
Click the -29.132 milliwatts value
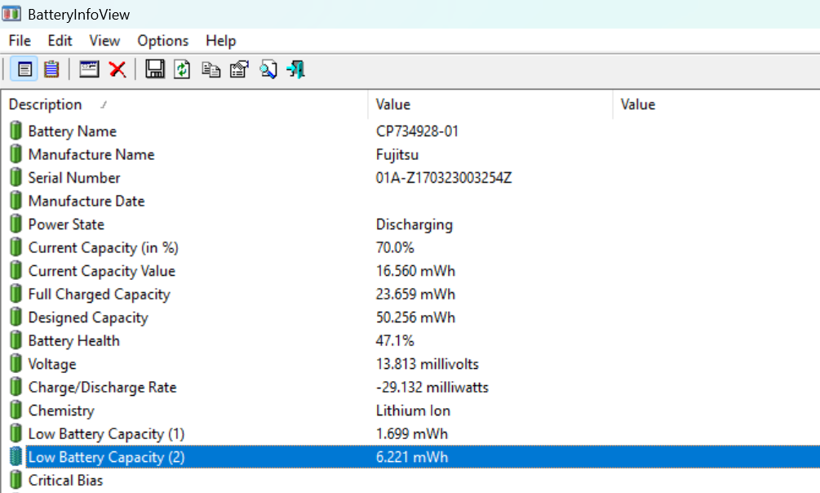(x=432, y=387)
